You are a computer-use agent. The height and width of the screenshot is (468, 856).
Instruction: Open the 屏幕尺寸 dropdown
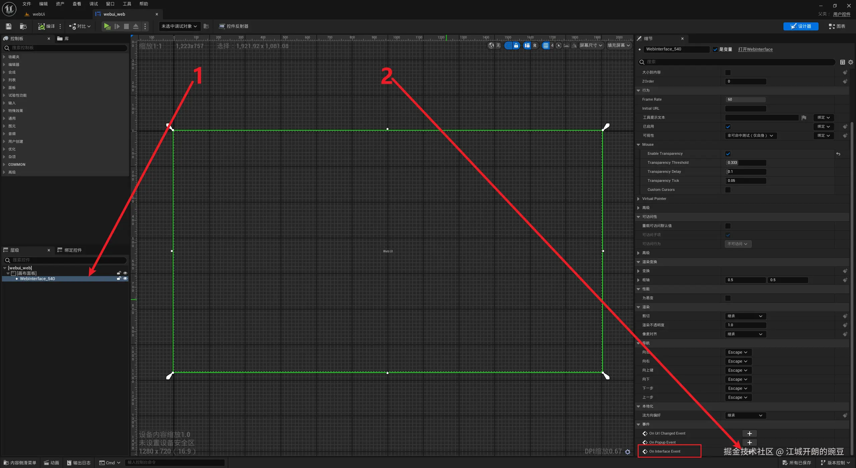(591, 45)
